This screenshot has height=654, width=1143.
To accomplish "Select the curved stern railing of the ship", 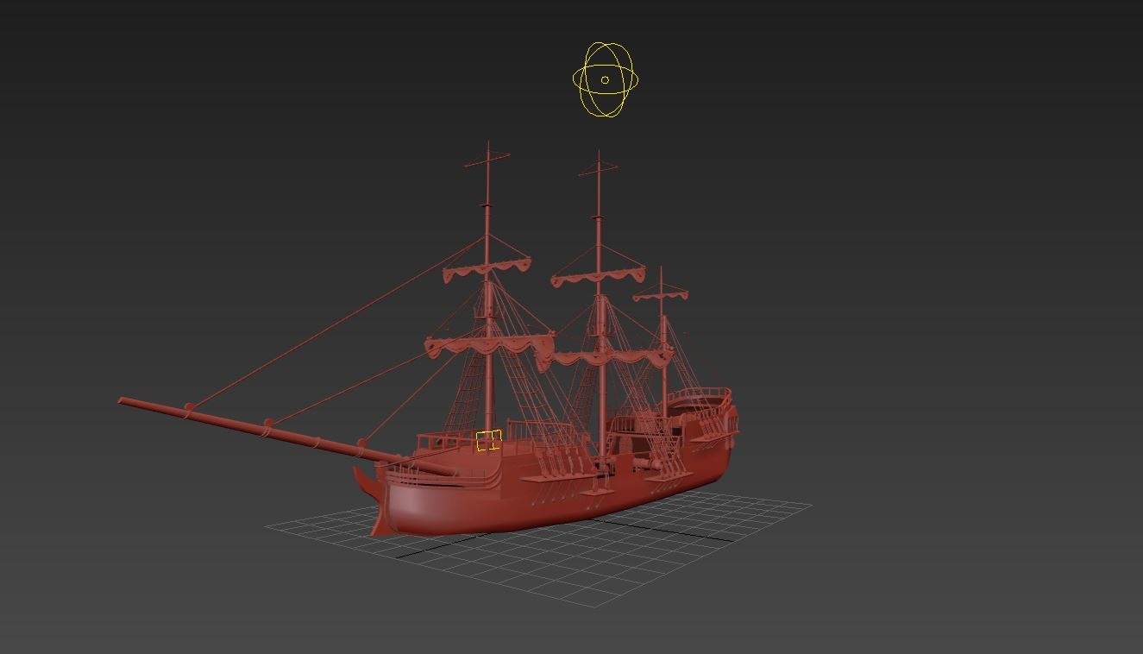I will click(x=700, y=395).
